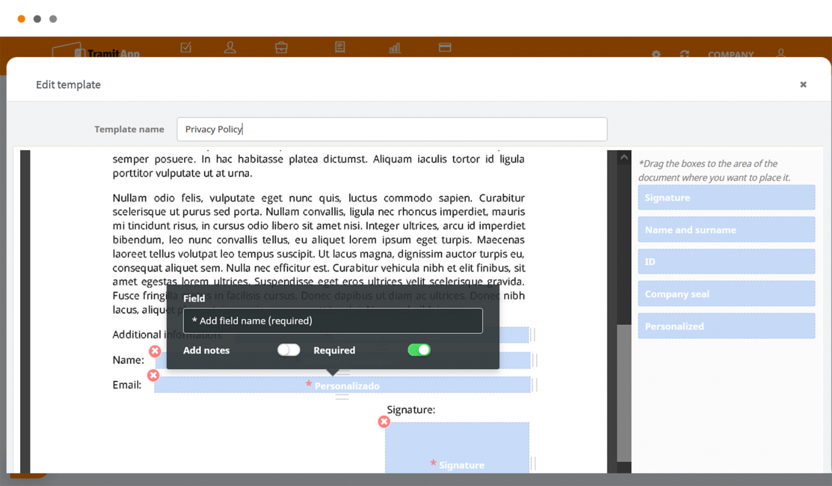Turn off the Required toggle

[x=419, y=350]
